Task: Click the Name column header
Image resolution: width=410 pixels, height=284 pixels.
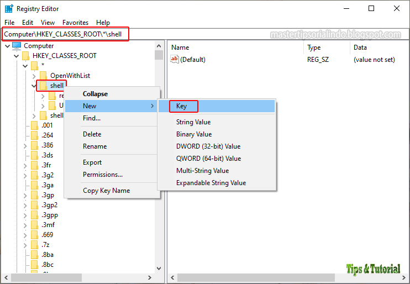Action: pyautogui.click(x=236, y=48)
